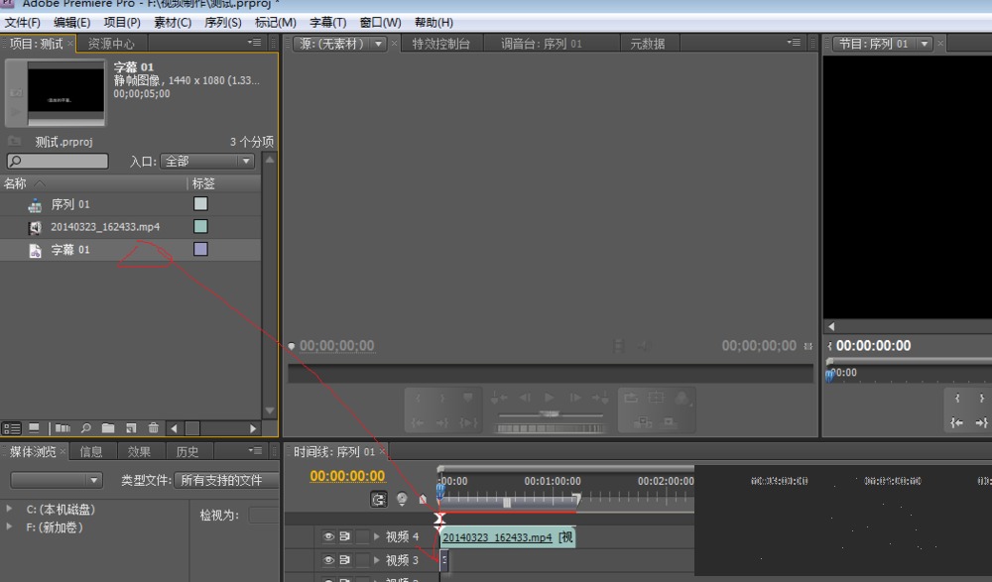Toggle sync lock for 视频 3 track
Viewport: 992px width, 582px height.
[x=345, y=560]
